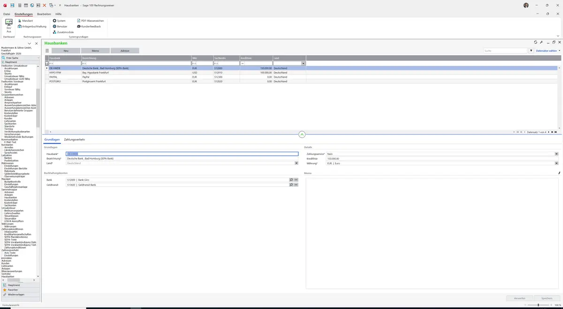This screenshot has height=309, width=563.
Task: Jump to the last record in the navigator
Action: click(555, 132)
